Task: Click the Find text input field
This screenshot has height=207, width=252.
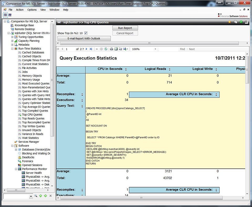Action: click(169, 49)
